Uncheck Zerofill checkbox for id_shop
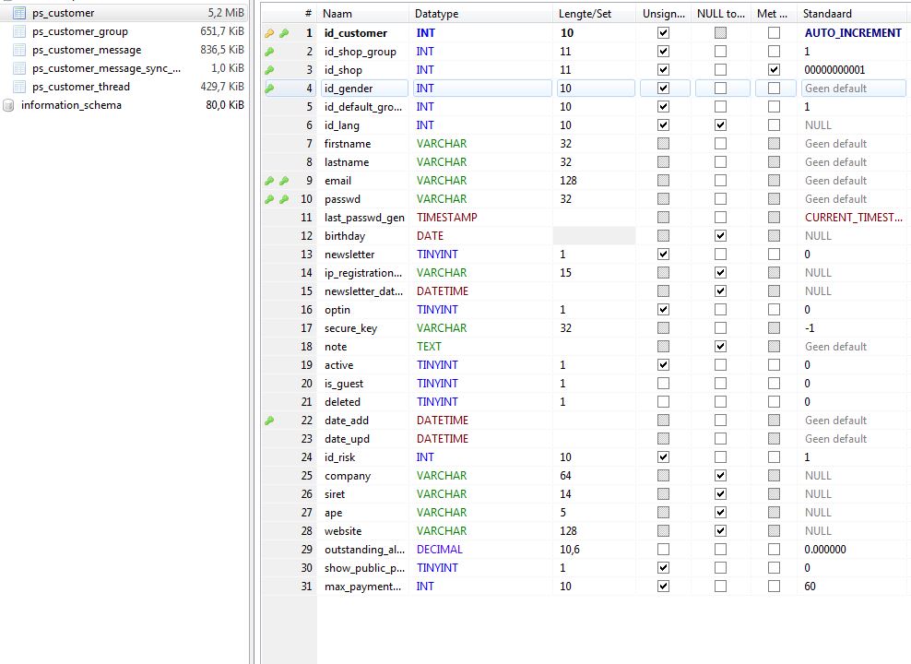This screenshot has width=911, height=664. tap(774, 70)
